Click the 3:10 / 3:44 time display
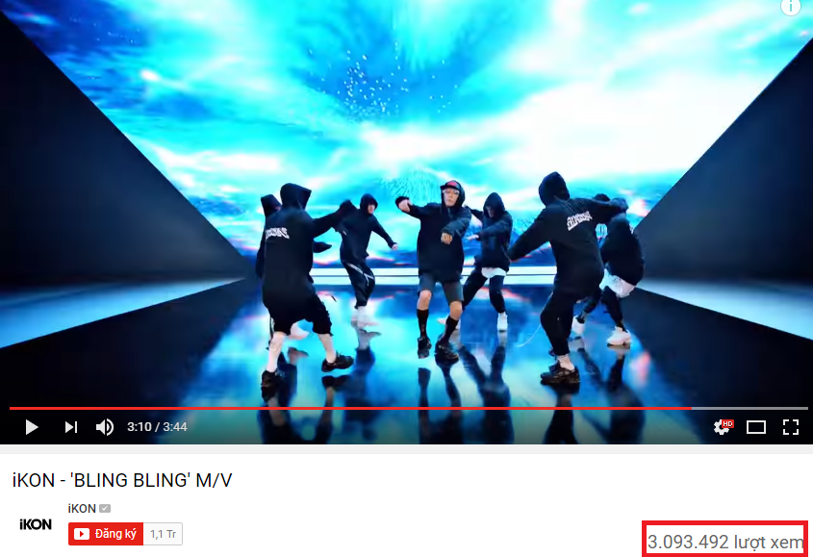Screen dimensions: 813x557 coord(157,427)
